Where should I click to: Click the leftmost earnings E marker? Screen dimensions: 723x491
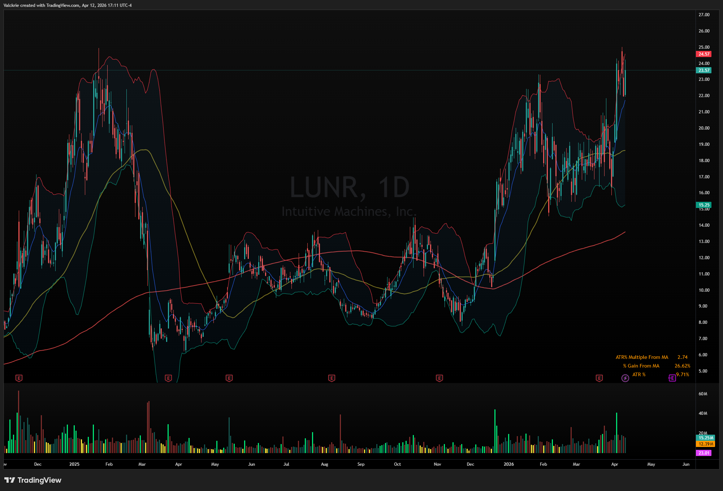[19, 378]
